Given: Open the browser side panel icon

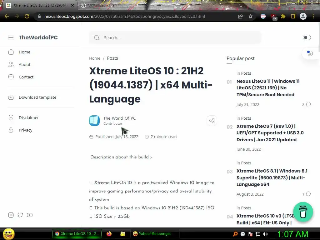Looking at the screenshot, I should (x=293, y=16).
